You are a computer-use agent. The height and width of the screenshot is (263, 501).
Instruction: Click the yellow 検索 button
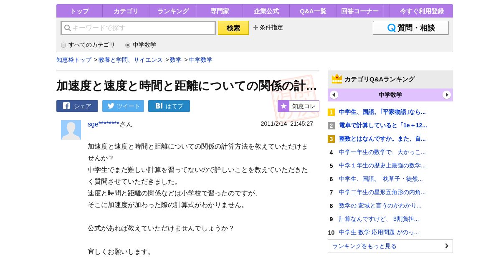point(233,28)
